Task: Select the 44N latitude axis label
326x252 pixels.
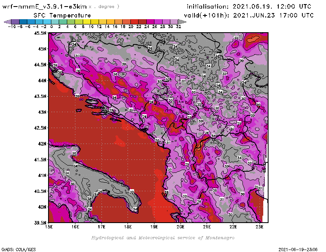Action: point(42,80)
